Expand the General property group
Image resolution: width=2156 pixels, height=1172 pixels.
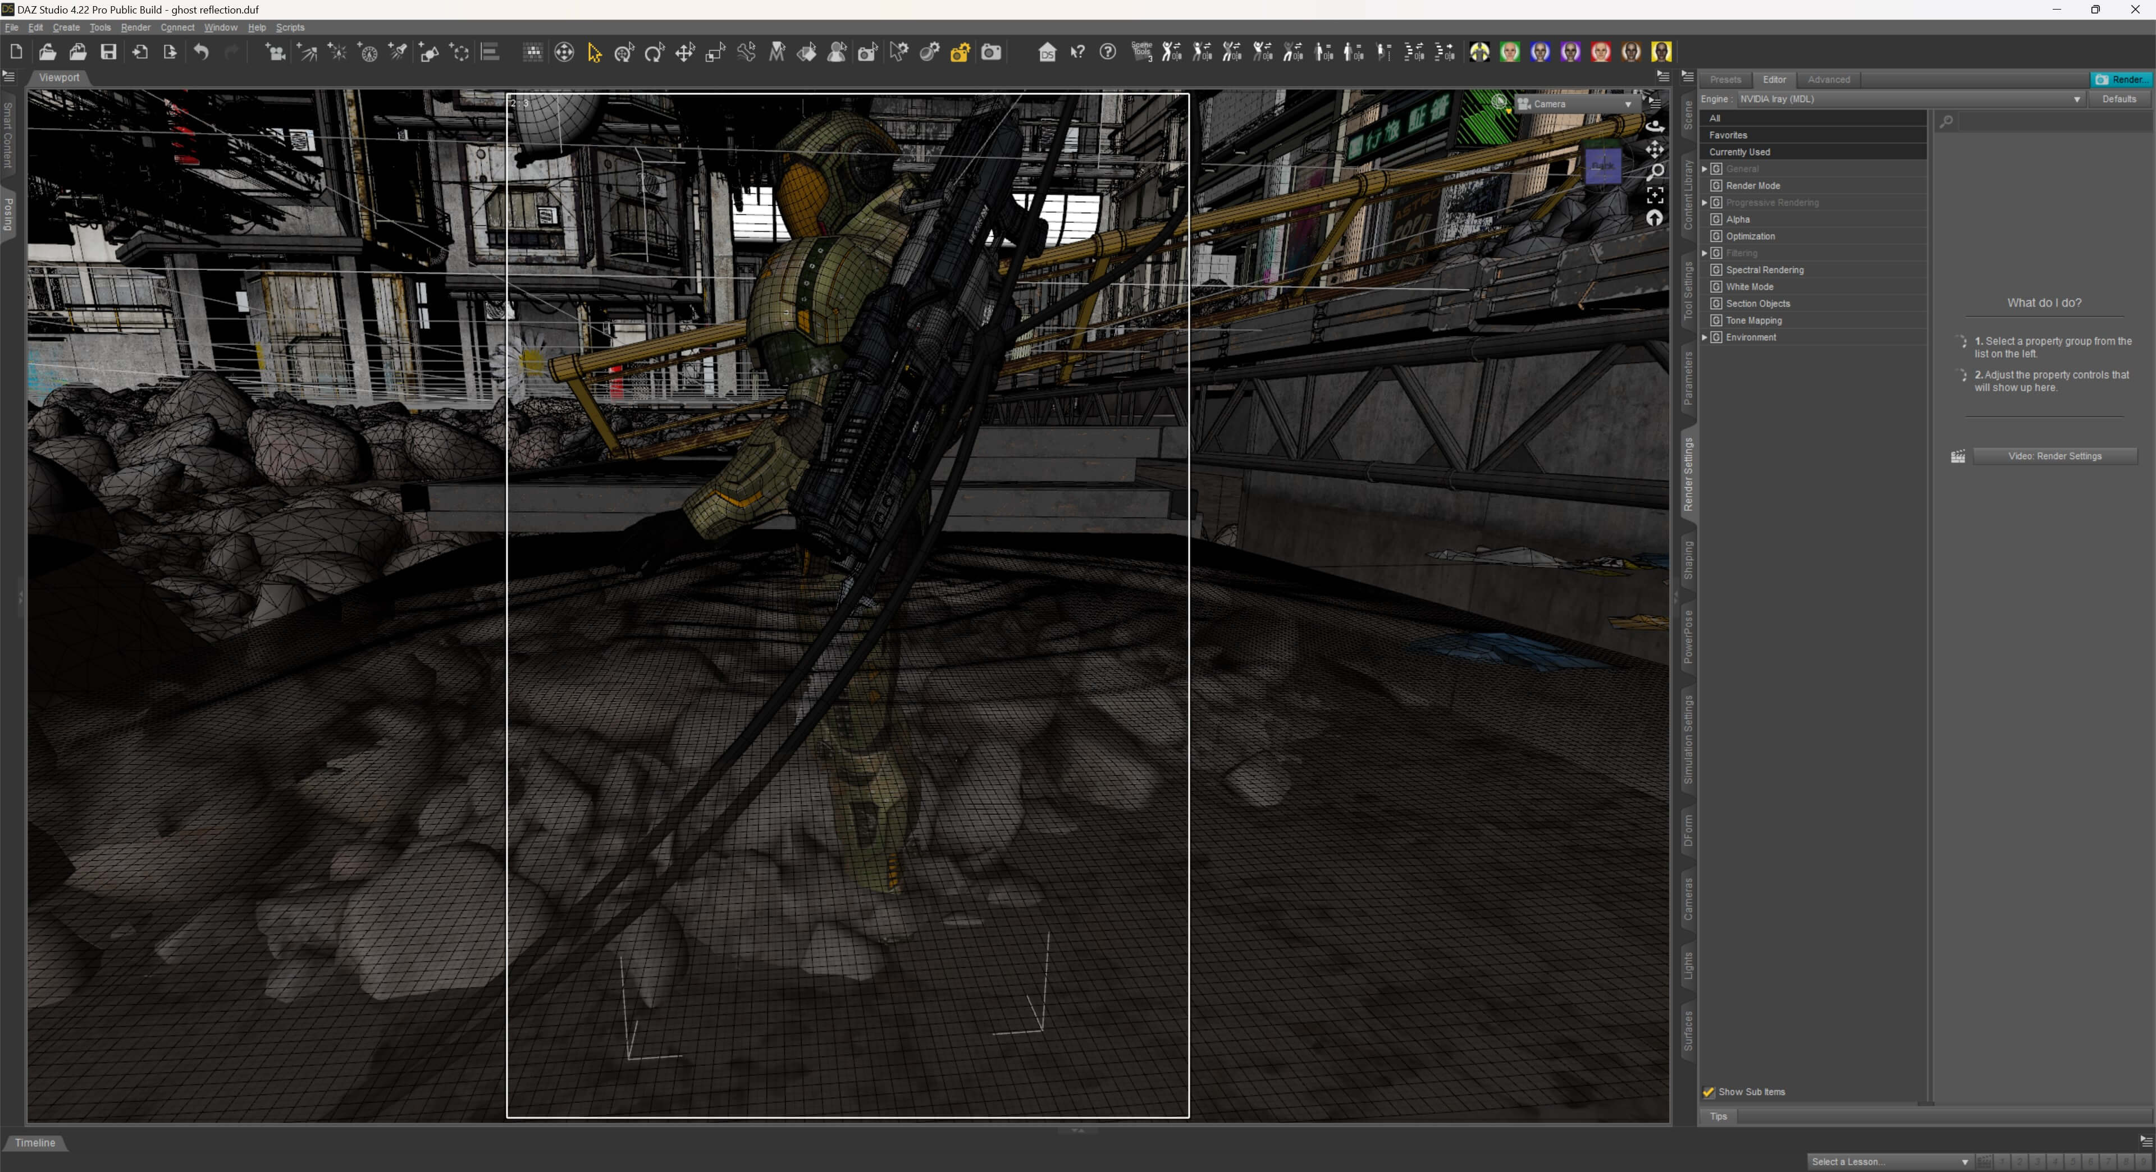coord(1704,169)
